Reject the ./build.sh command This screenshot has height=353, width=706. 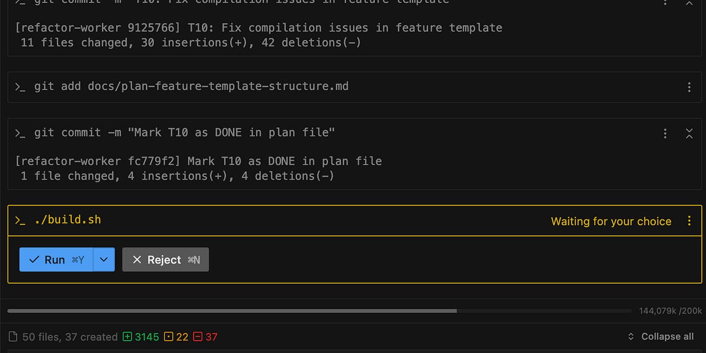point(165,259)
